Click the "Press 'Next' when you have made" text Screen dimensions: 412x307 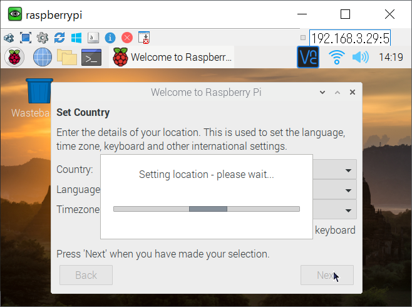[163, 254]
